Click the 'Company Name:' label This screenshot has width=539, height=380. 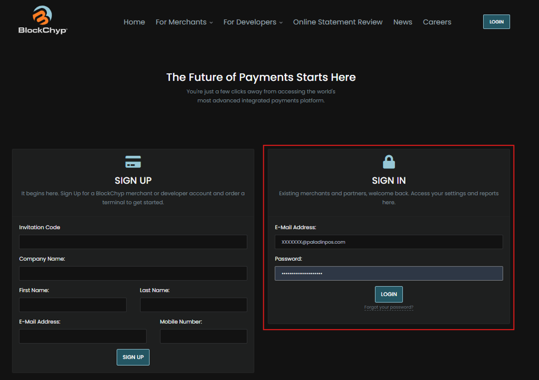click(x=42, y=259)
